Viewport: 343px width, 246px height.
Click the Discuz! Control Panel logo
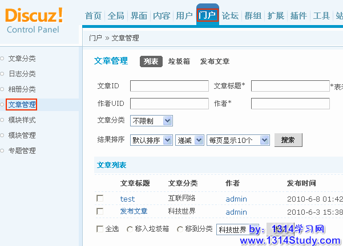point(35,20)
